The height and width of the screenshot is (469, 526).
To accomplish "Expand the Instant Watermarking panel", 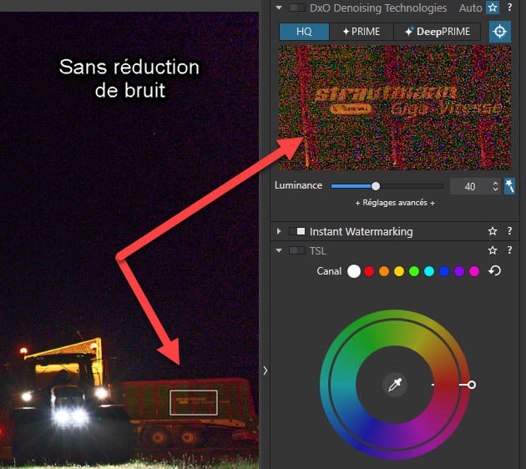I will (x=279, y=231).
